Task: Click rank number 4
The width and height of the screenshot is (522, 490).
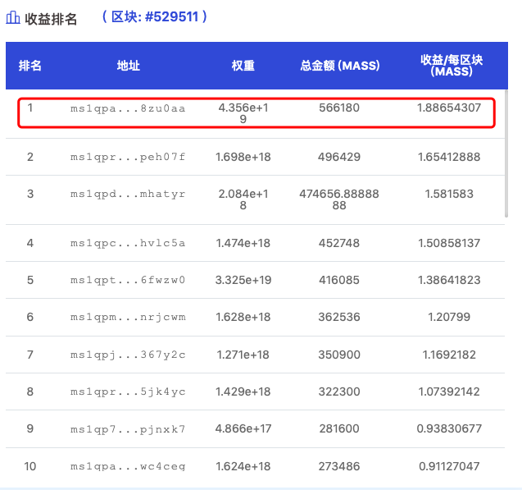Action: click(x=30, y=243)
